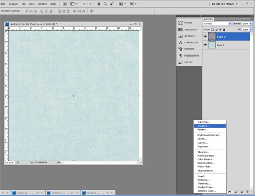This screenshot has height=196, width=255.
Task: Click the Align Left Edges icon
Action: 42,11
